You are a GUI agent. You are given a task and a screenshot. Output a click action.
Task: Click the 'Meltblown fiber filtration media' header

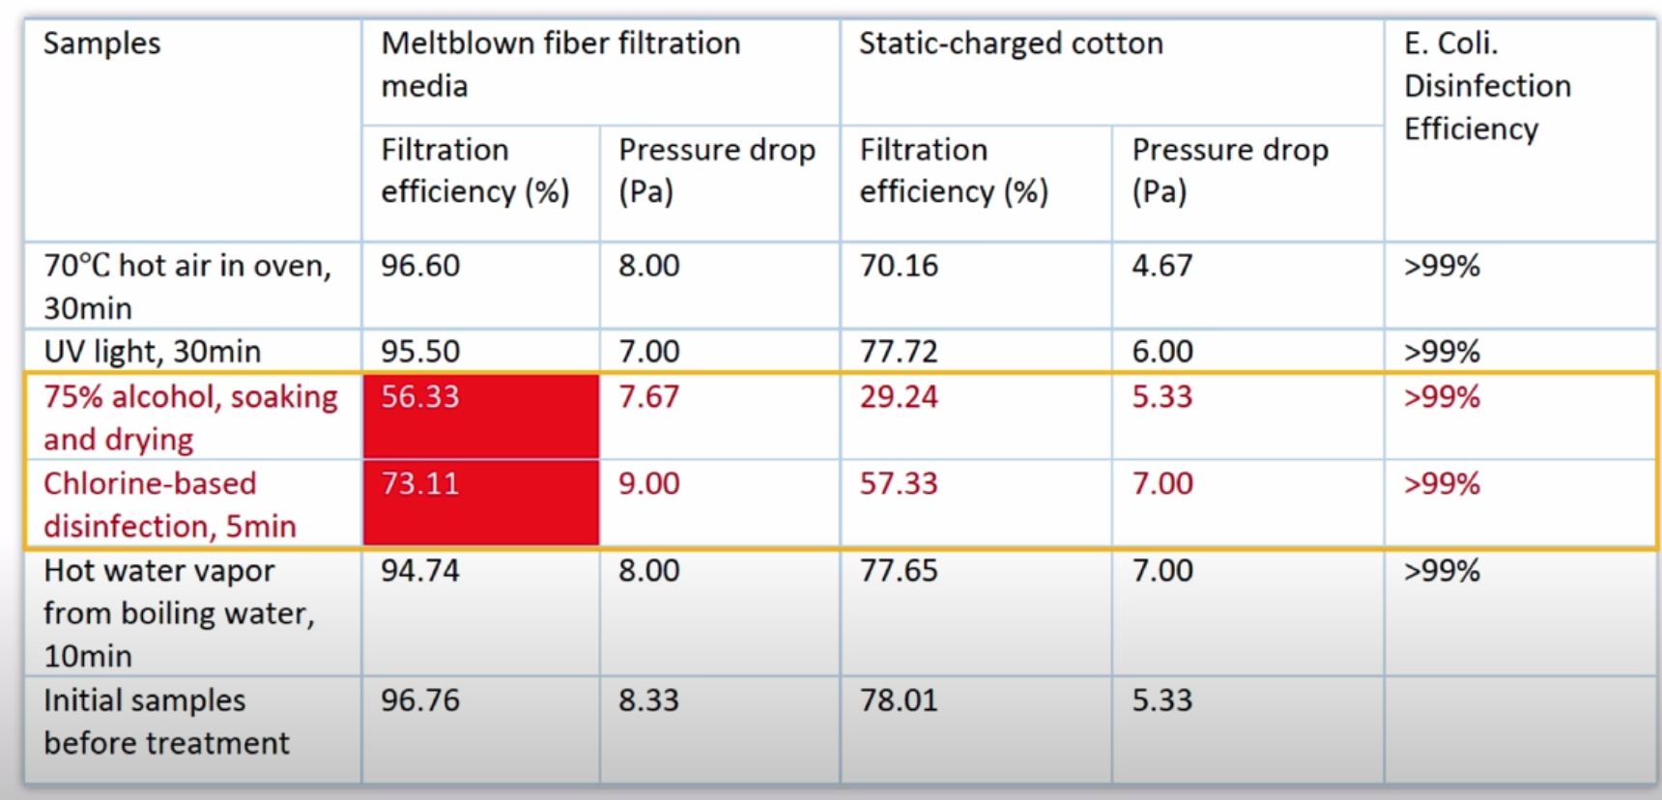click(560, 64)
